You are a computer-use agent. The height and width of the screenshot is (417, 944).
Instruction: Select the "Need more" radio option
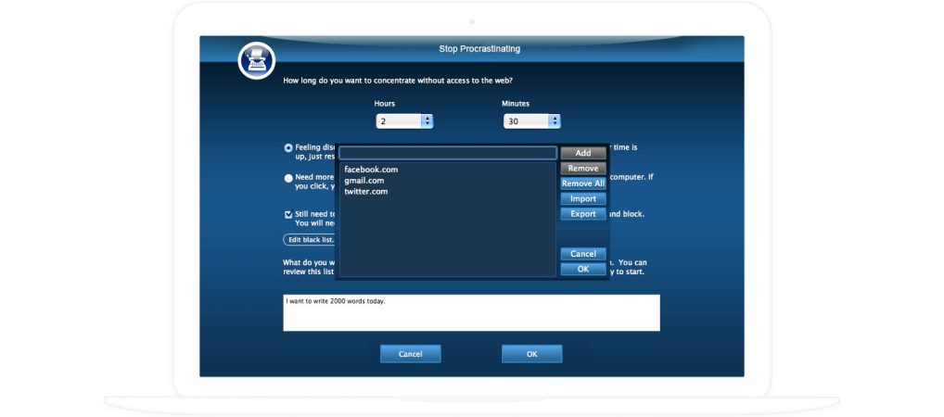tap(288, 178)
